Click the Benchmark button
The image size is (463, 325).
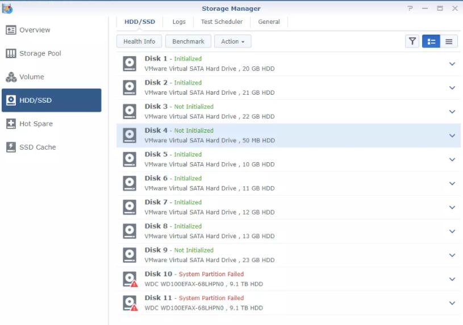click(188, 41)
